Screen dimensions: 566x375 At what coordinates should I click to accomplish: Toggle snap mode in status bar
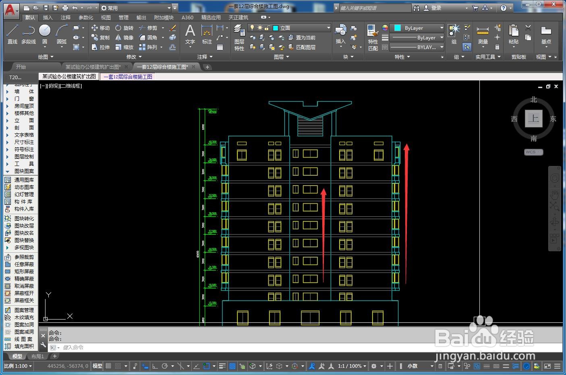point(118,366)
